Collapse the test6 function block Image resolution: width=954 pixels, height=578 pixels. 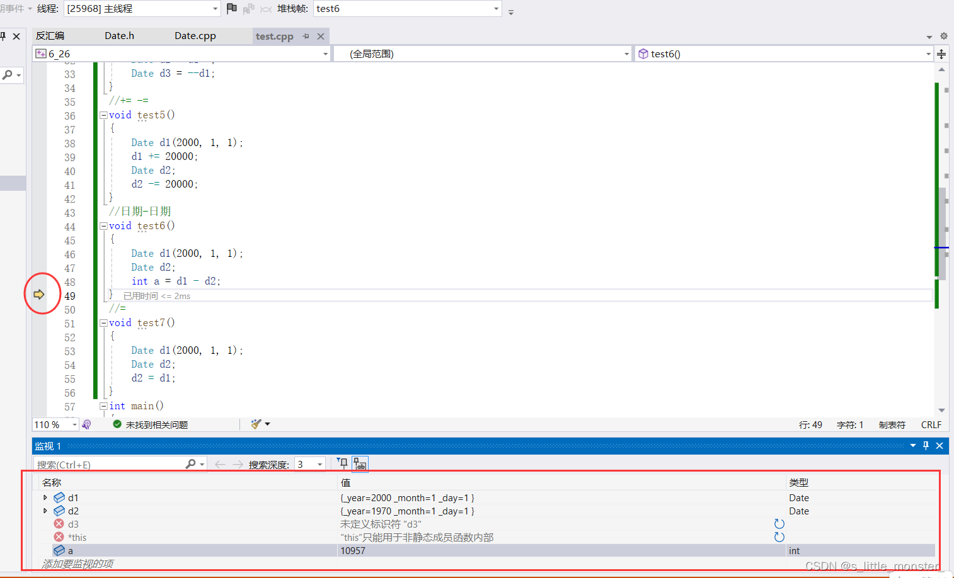point(103,226)
